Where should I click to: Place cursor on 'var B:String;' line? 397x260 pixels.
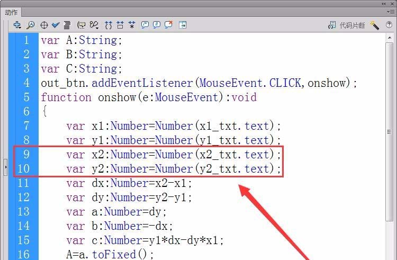click(82, 55)
